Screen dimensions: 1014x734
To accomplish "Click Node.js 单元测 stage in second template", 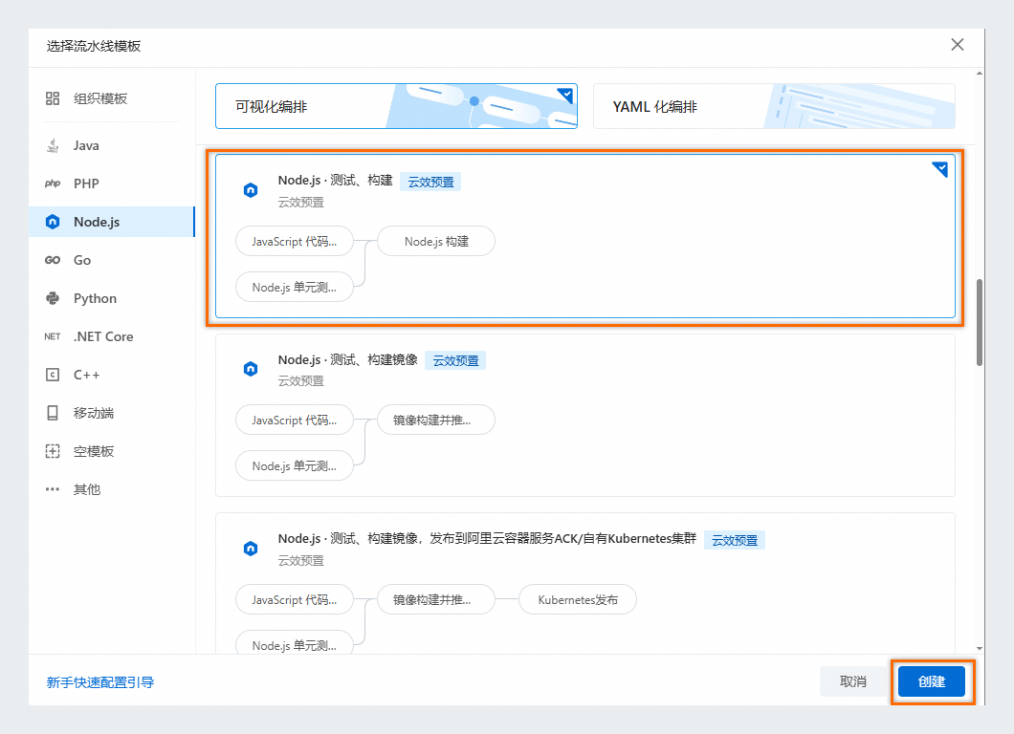I will (x=295, y=465).
